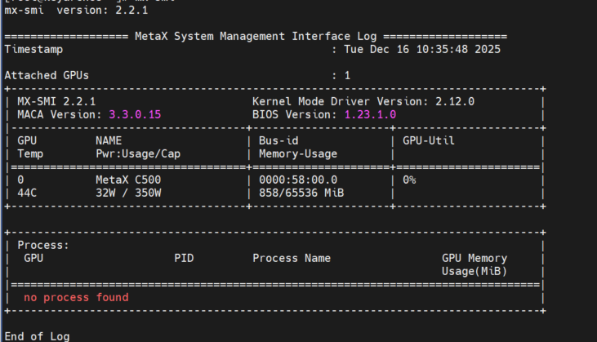Click the bus id 0000:58:00.0
The image size is (597, 342).
coord(298,180)
